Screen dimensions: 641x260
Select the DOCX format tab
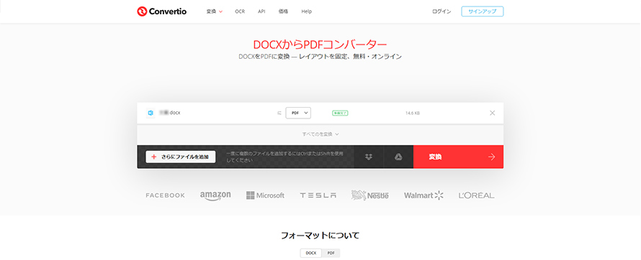pyautogui.click(x=311, y=253)
